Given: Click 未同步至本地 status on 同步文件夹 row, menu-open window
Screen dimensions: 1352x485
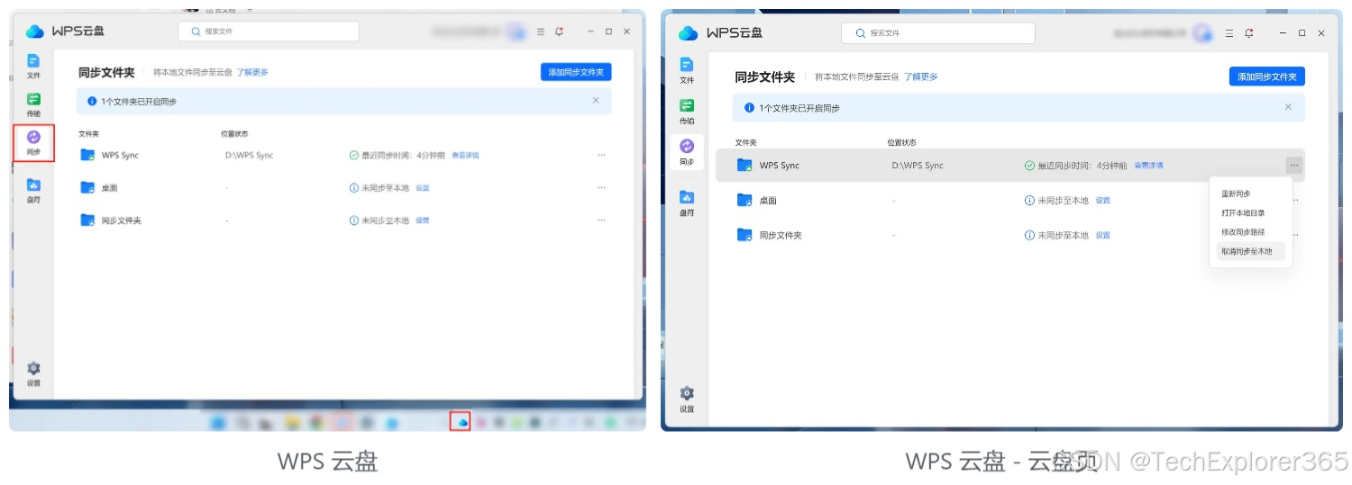Looking at the screenshot, I should (1063, 235).
